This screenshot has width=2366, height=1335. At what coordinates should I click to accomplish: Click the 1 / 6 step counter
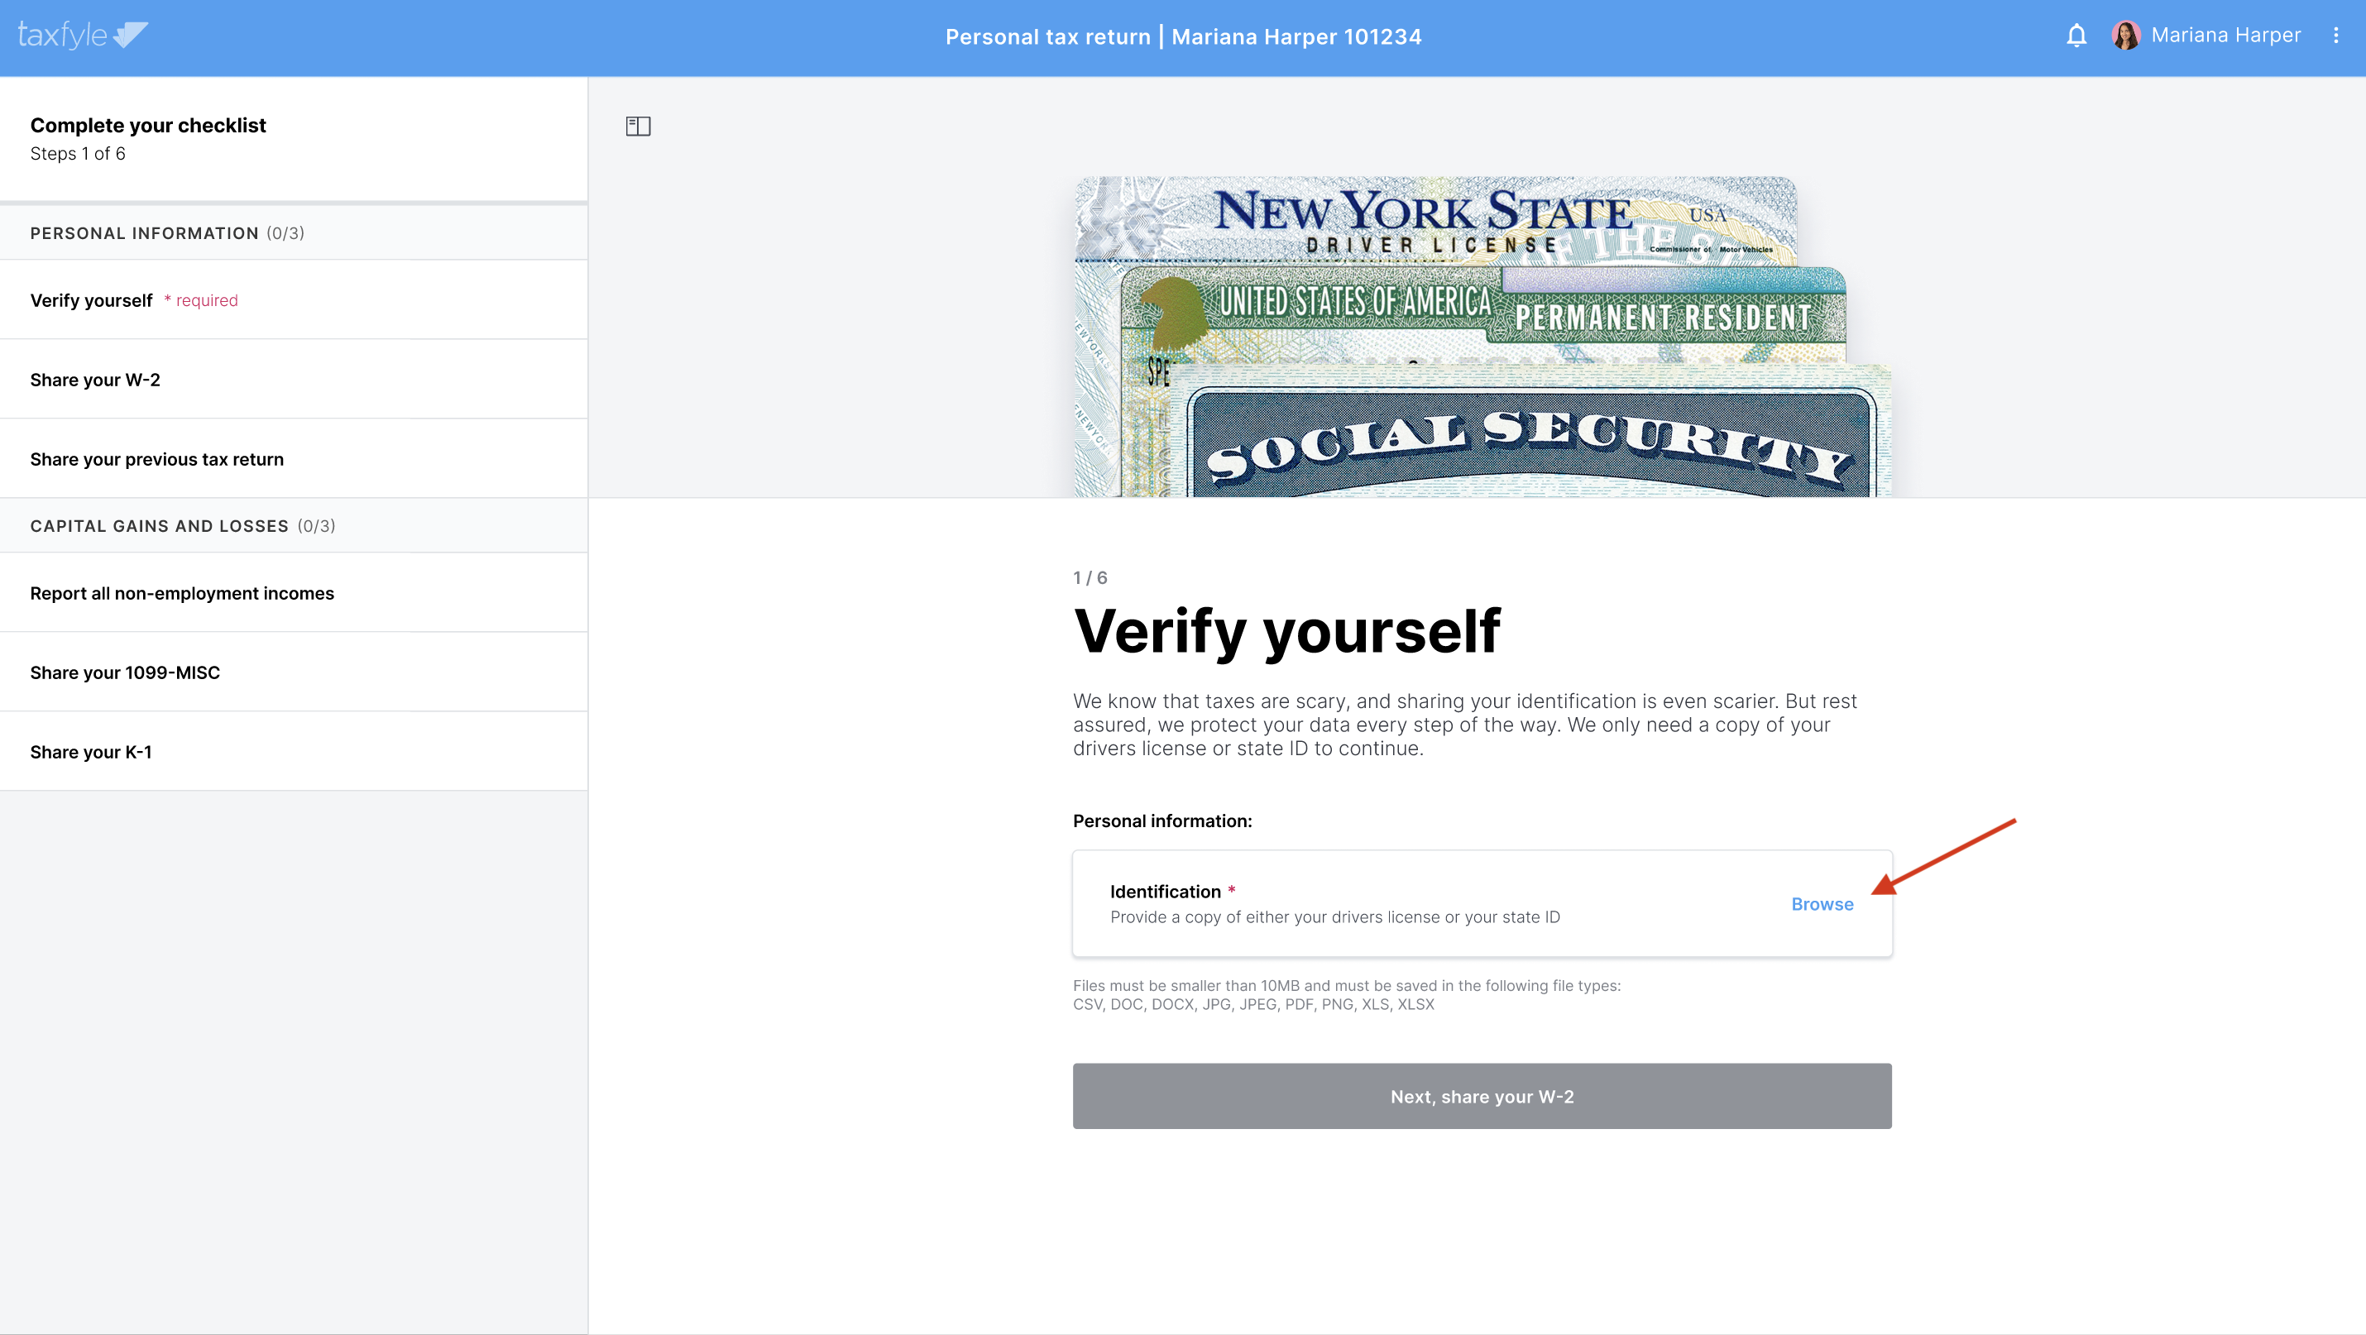(x=1090, y=577)
